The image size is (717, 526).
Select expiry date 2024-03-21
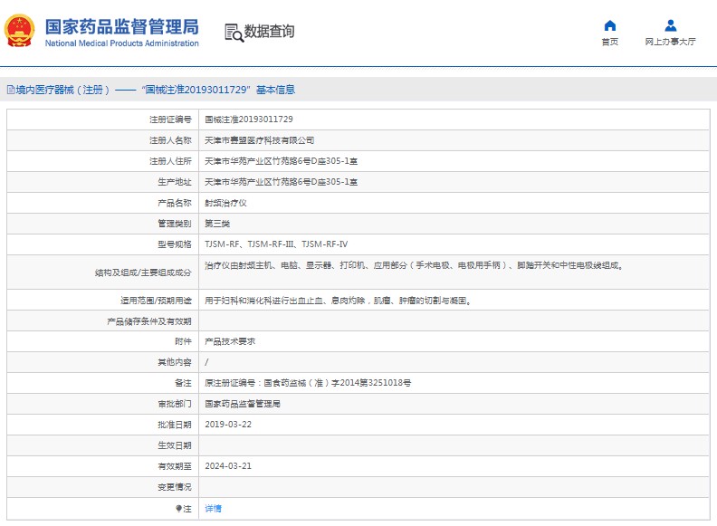(x=228, y=466)
